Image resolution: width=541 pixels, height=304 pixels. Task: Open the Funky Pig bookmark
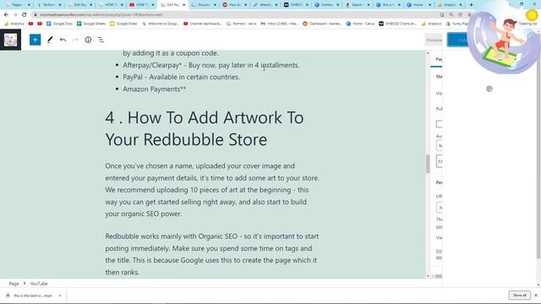tap(457, 24)
